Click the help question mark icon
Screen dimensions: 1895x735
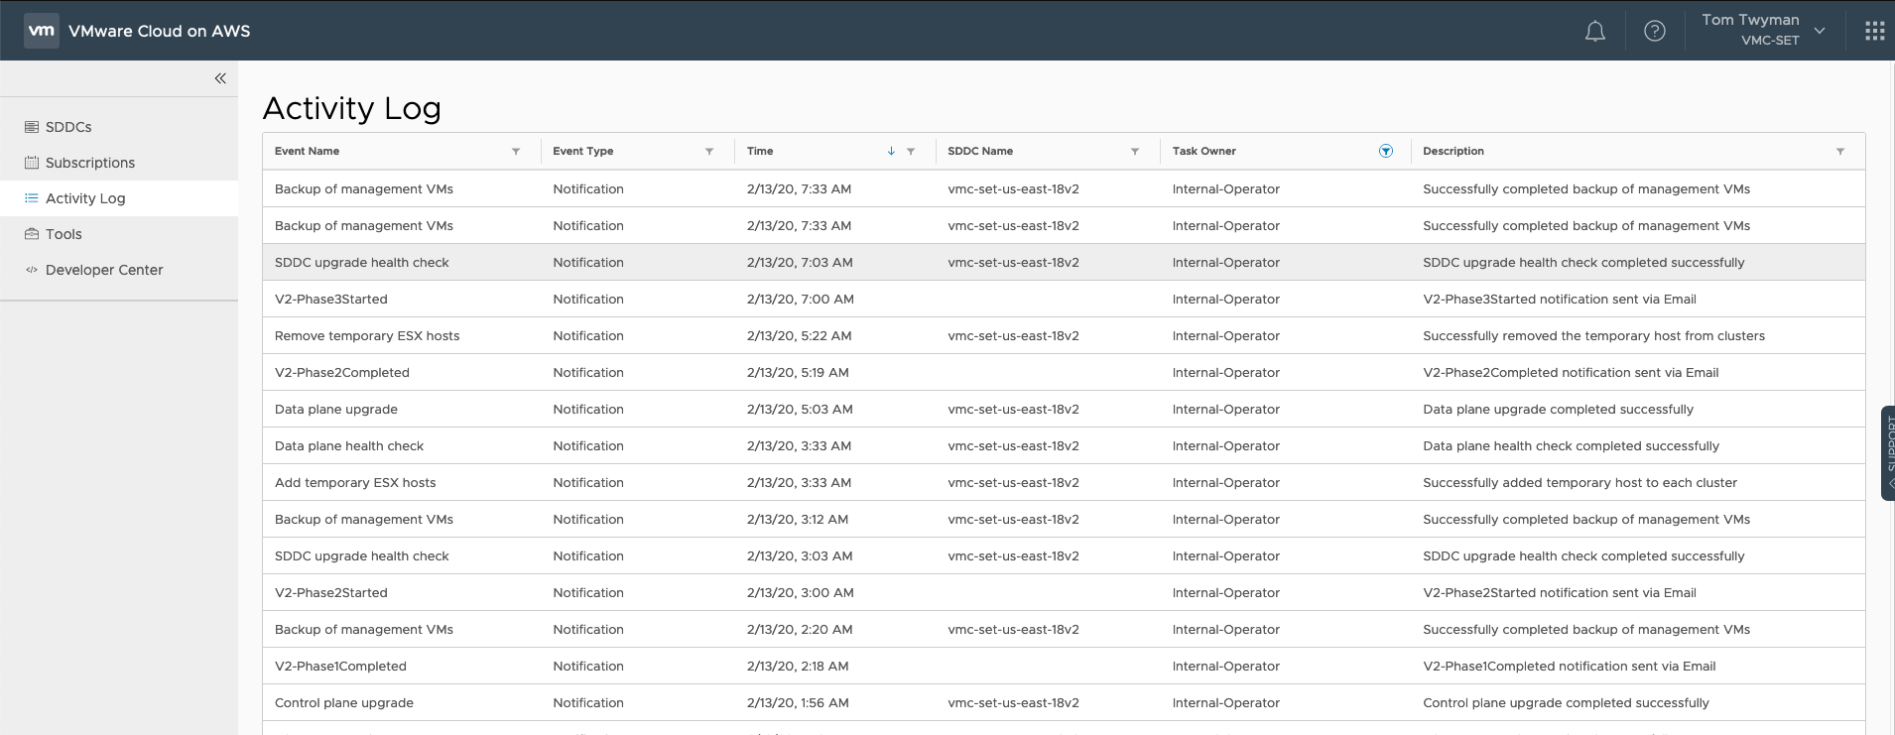1654,31
